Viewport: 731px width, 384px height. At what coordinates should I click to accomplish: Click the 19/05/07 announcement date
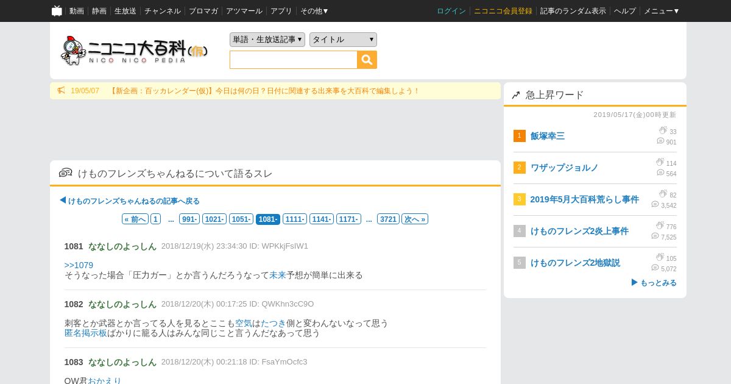click(x=85, y=91)
